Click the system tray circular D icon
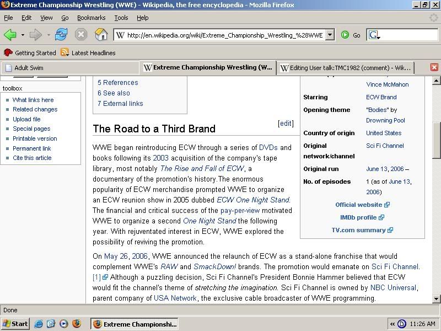This screenshot has width=441, height=331. [x=402, y=324]
